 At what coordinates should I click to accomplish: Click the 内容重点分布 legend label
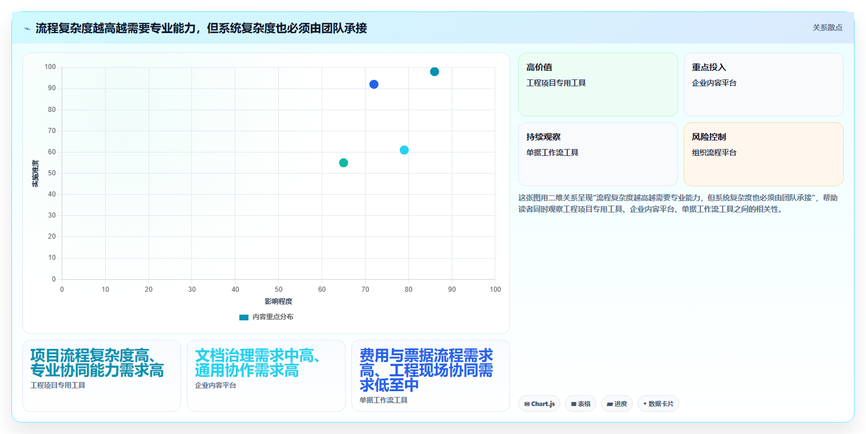[273, 317]
